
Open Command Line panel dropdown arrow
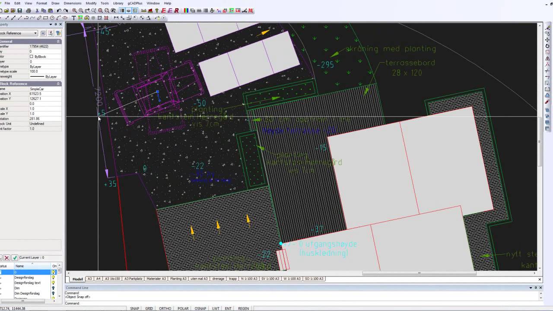531,288
